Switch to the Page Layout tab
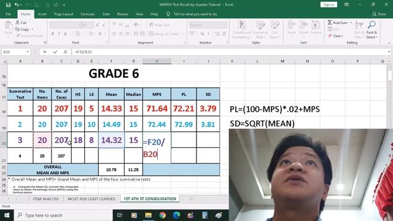 pyautogui.click(x=64, y=14)
